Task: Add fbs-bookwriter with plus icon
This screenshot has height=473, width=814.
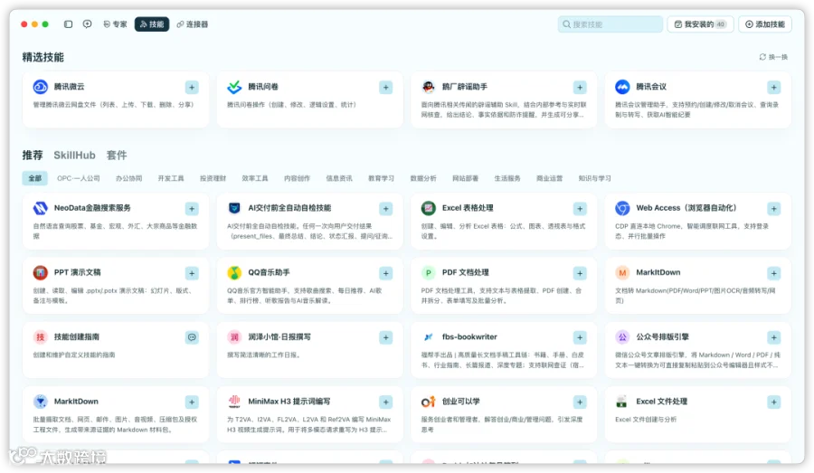Action: pos(580,337)
